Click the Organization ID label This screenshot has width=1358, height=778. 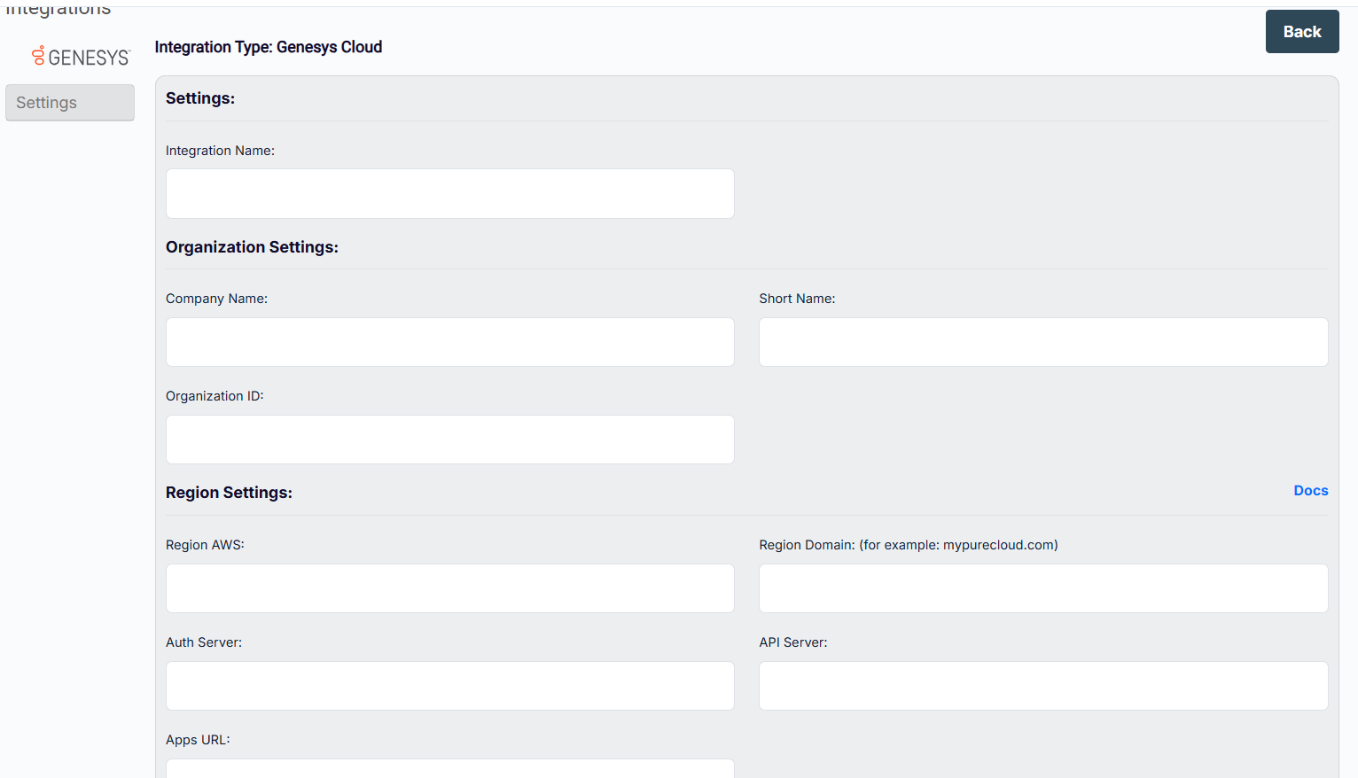pos(215,396)
